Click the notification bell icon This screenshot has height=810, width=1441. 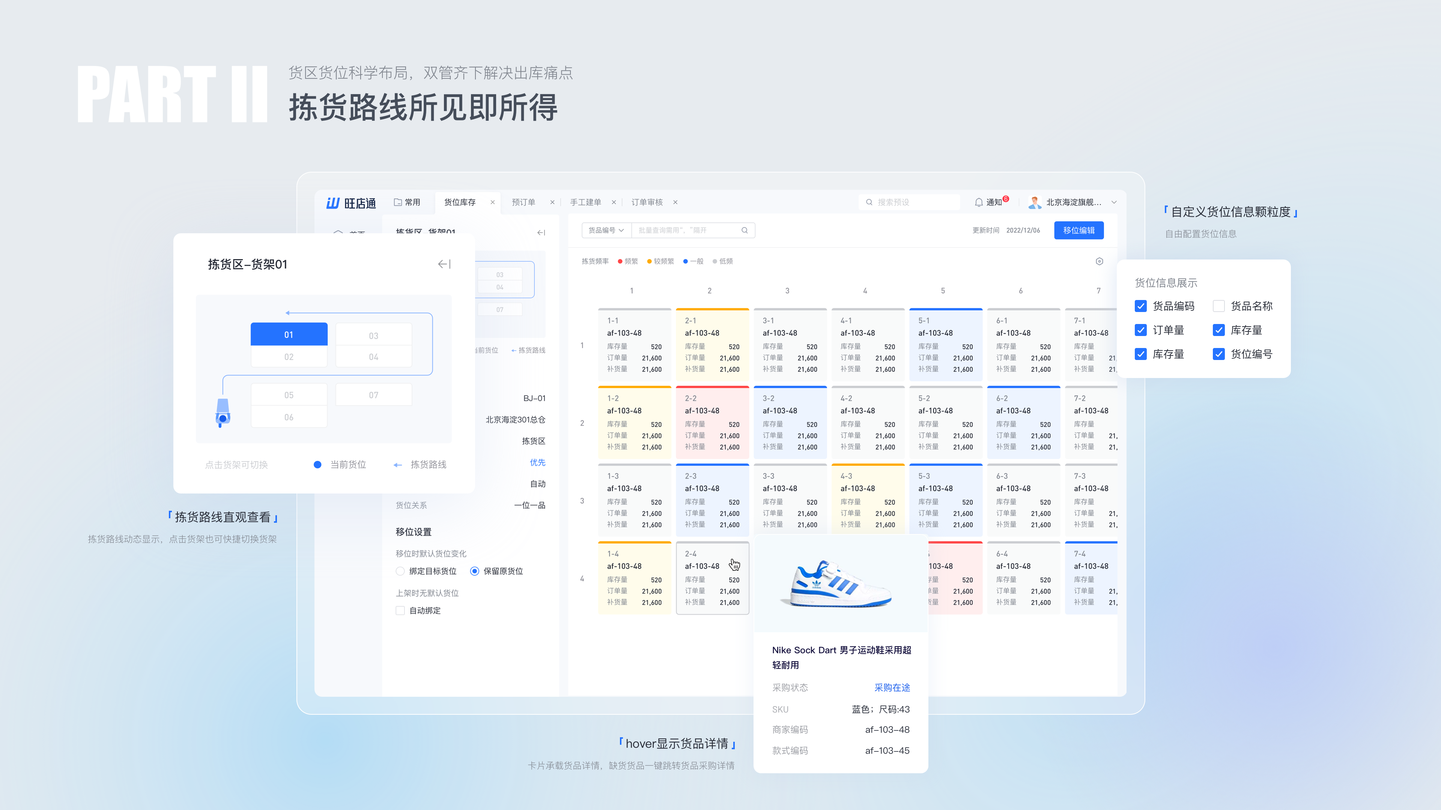pos(978,202)
